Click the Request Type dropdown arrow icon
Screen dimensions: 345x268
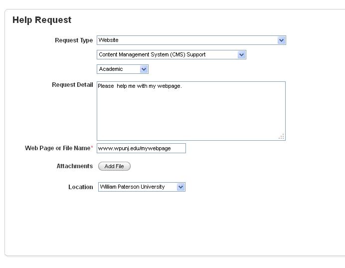[x=281, y=40]
